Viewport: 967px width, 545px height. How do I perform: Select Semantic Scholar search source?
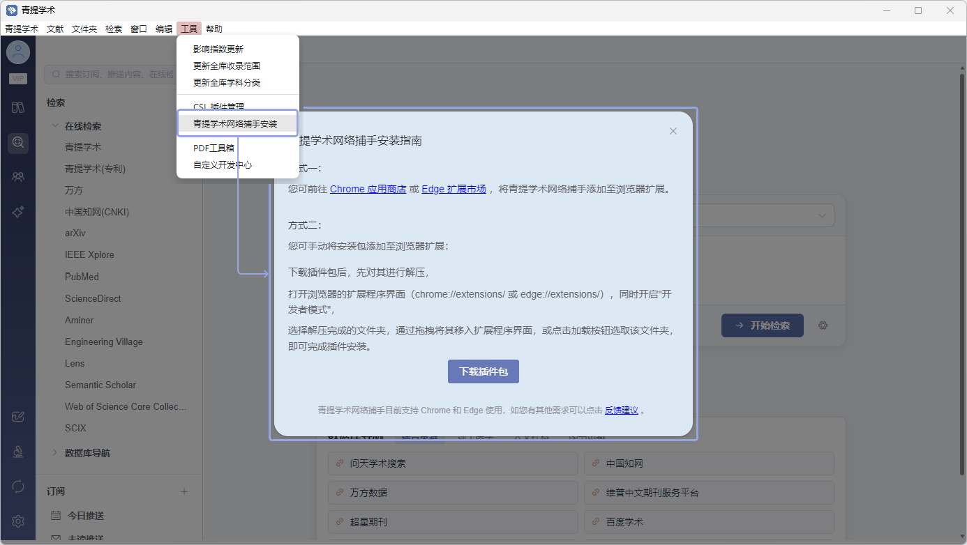pyautogui.click(x=100, y=385)
